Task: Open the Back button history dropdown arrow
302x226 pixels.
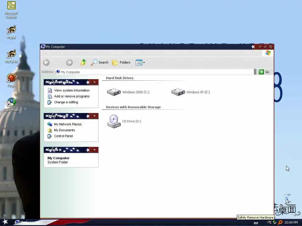Action: [x=60, y=62]
